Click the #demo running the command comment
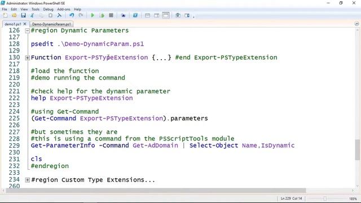 pos(78,78)
